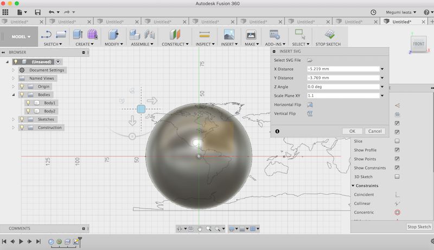Click the Scale Plane XY value field
The width and height of the screenshot is (434, 250).
[x=343, y=95]
